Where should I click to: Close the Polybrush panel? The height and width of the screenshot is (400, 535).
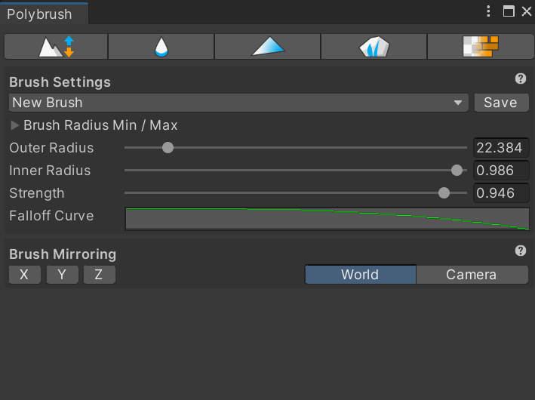click(x=527, y=11)
